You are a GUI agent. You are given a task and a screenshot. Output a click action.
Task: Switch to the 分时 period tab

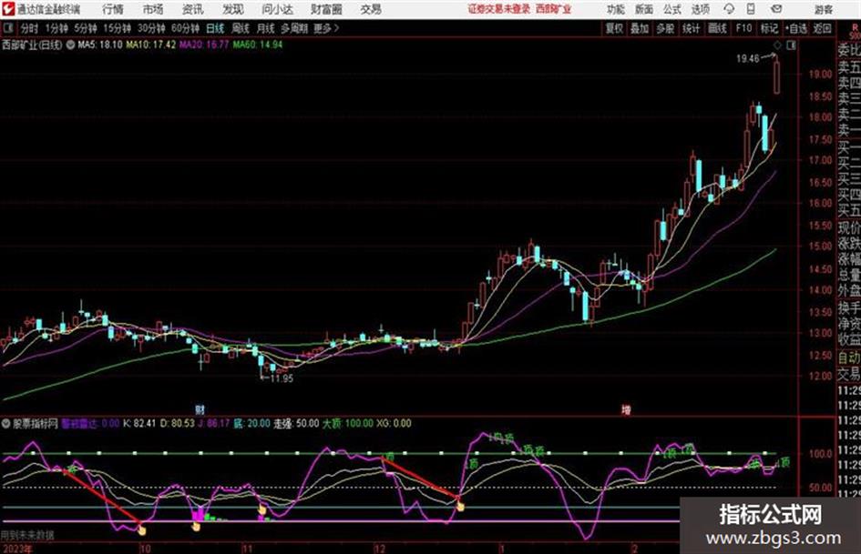(30, 28)
